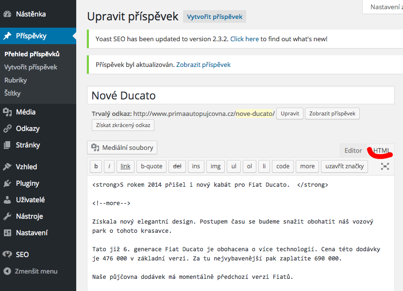Screen dimensions: 403x291
Task: Select the highlighted Příspěvky menu item
Action: [x=38, y=36]
